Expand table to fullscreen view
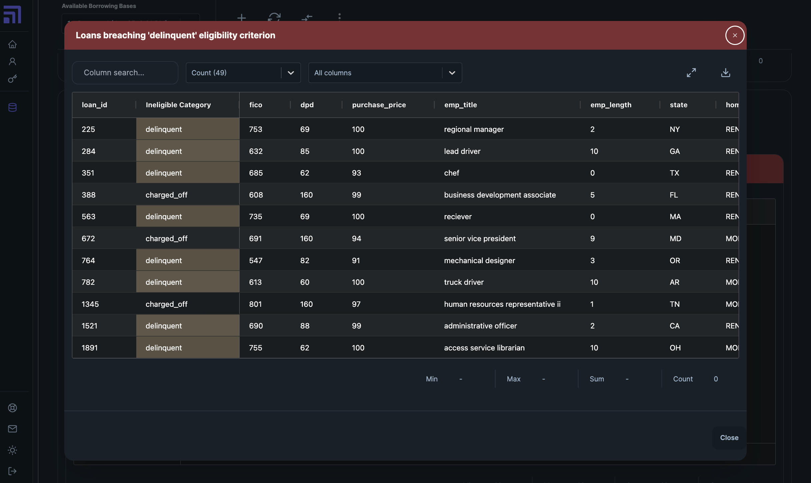Image resolution: width=811 pixels, height=483 pixels. click(691, 73)
